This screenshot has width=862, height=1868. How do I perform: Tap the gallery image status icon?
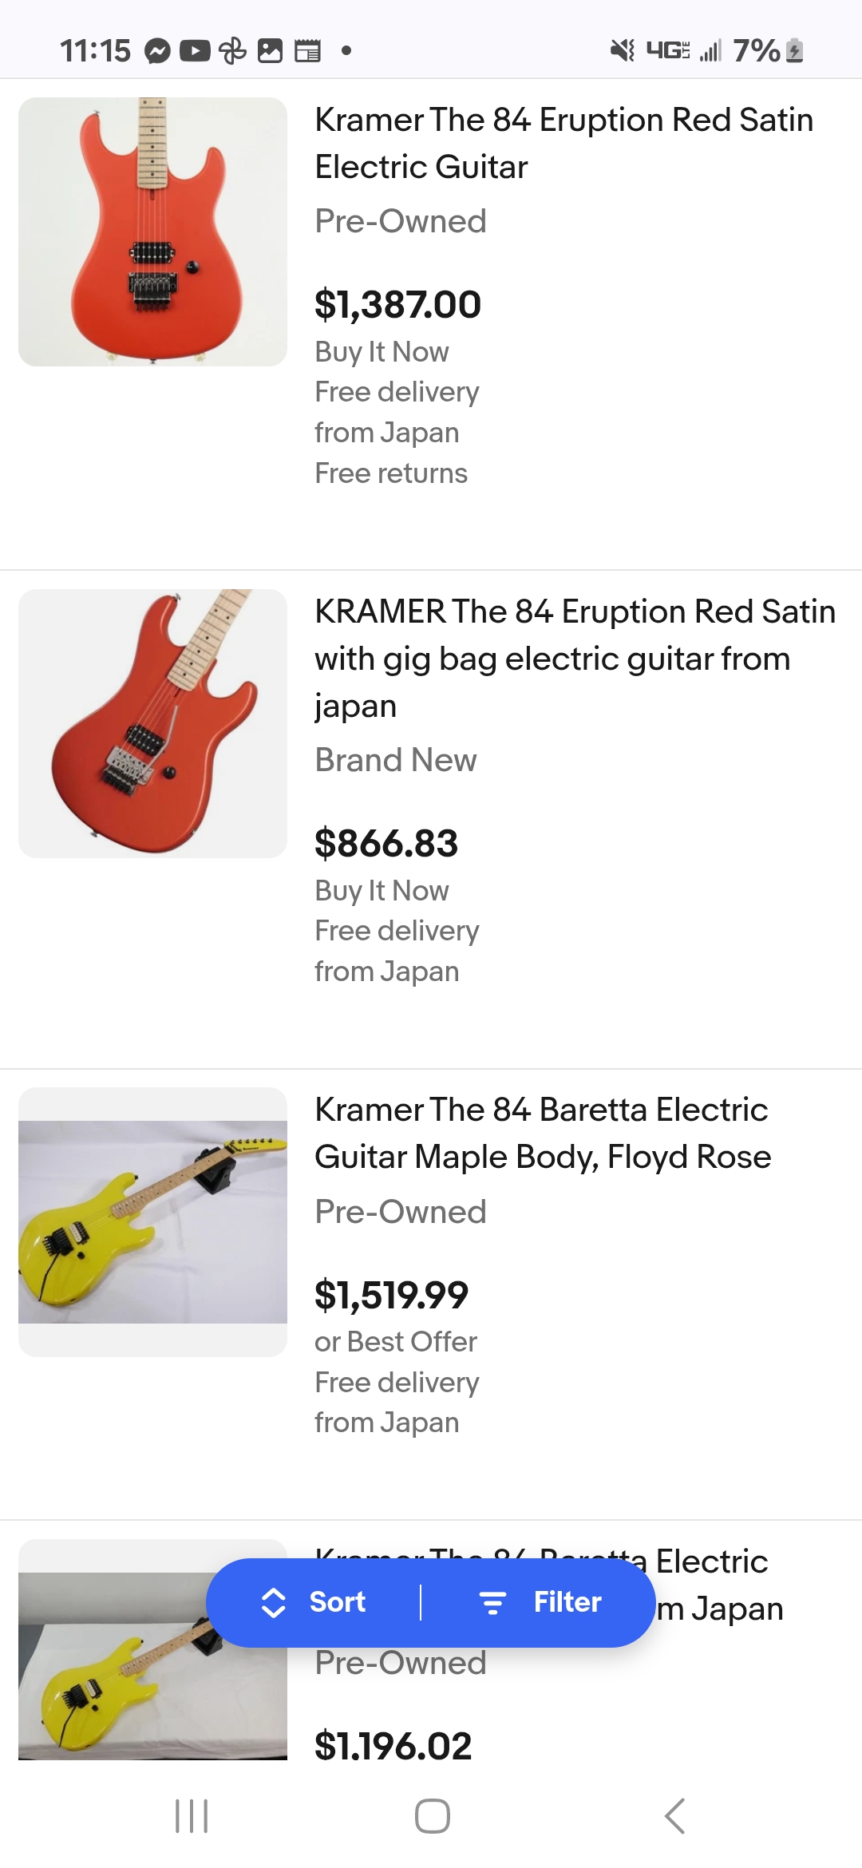pos(270,51)
